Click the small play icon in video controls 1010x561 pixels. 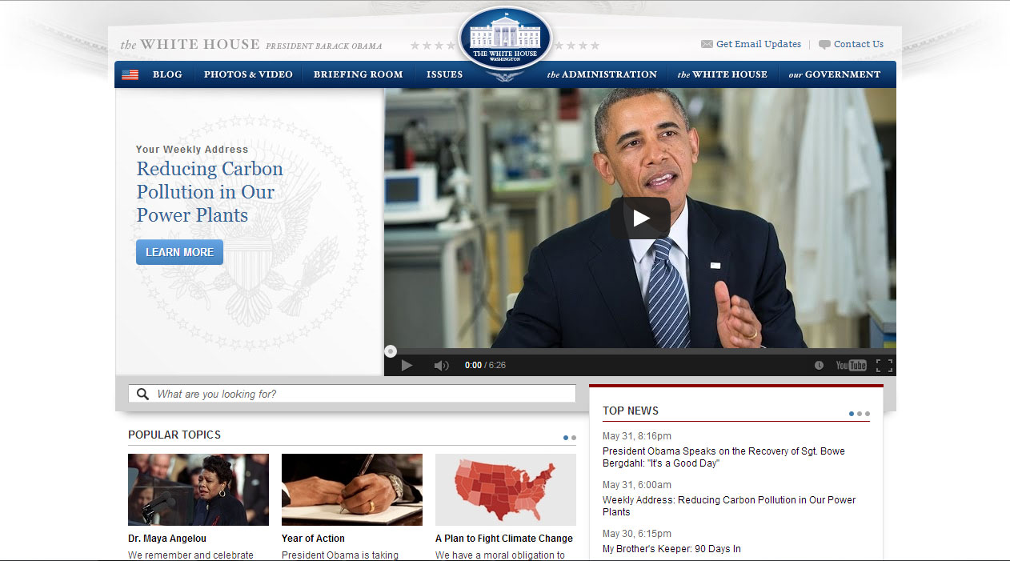[407, 366]
